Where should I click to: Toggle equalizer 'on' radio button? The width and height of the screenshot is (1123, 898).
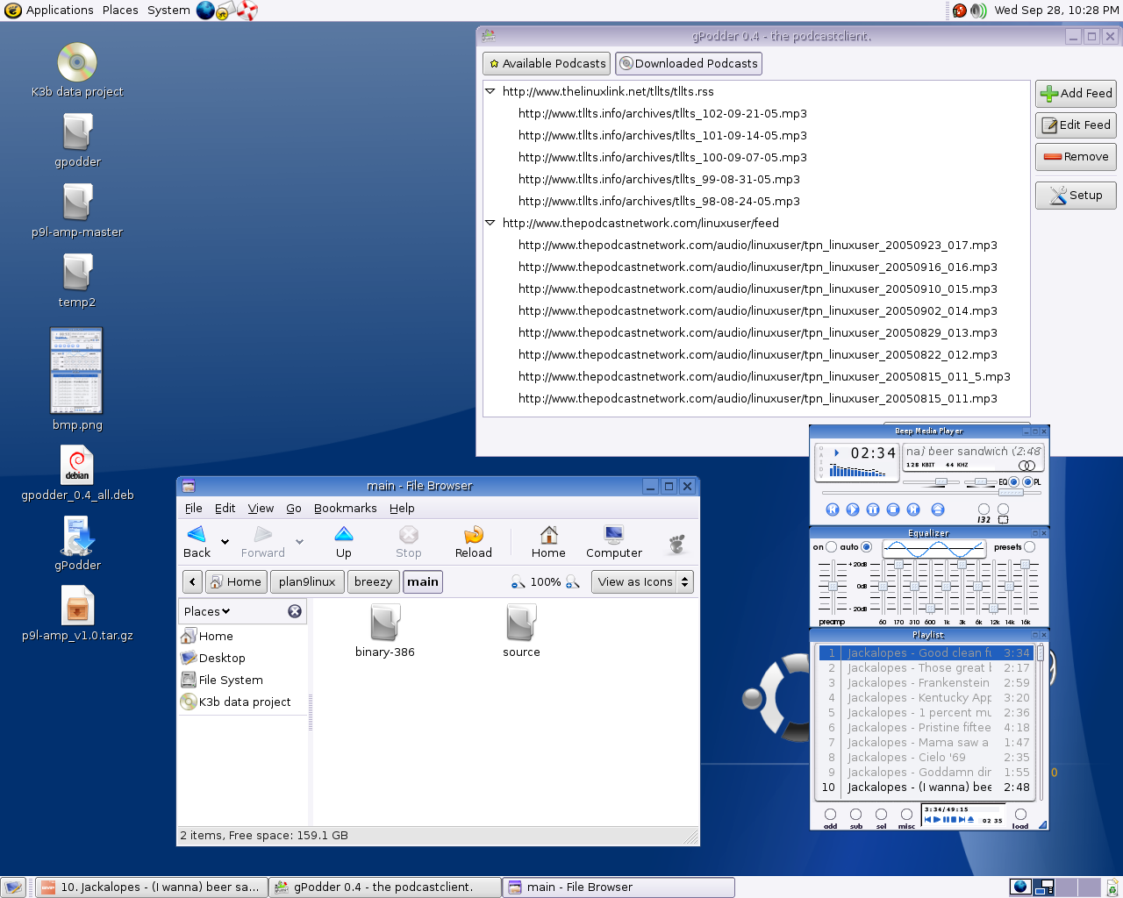[831, 546]
